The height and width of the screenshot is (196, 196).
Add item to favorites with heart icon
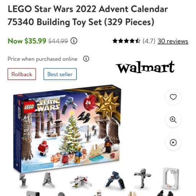[173, 97]
